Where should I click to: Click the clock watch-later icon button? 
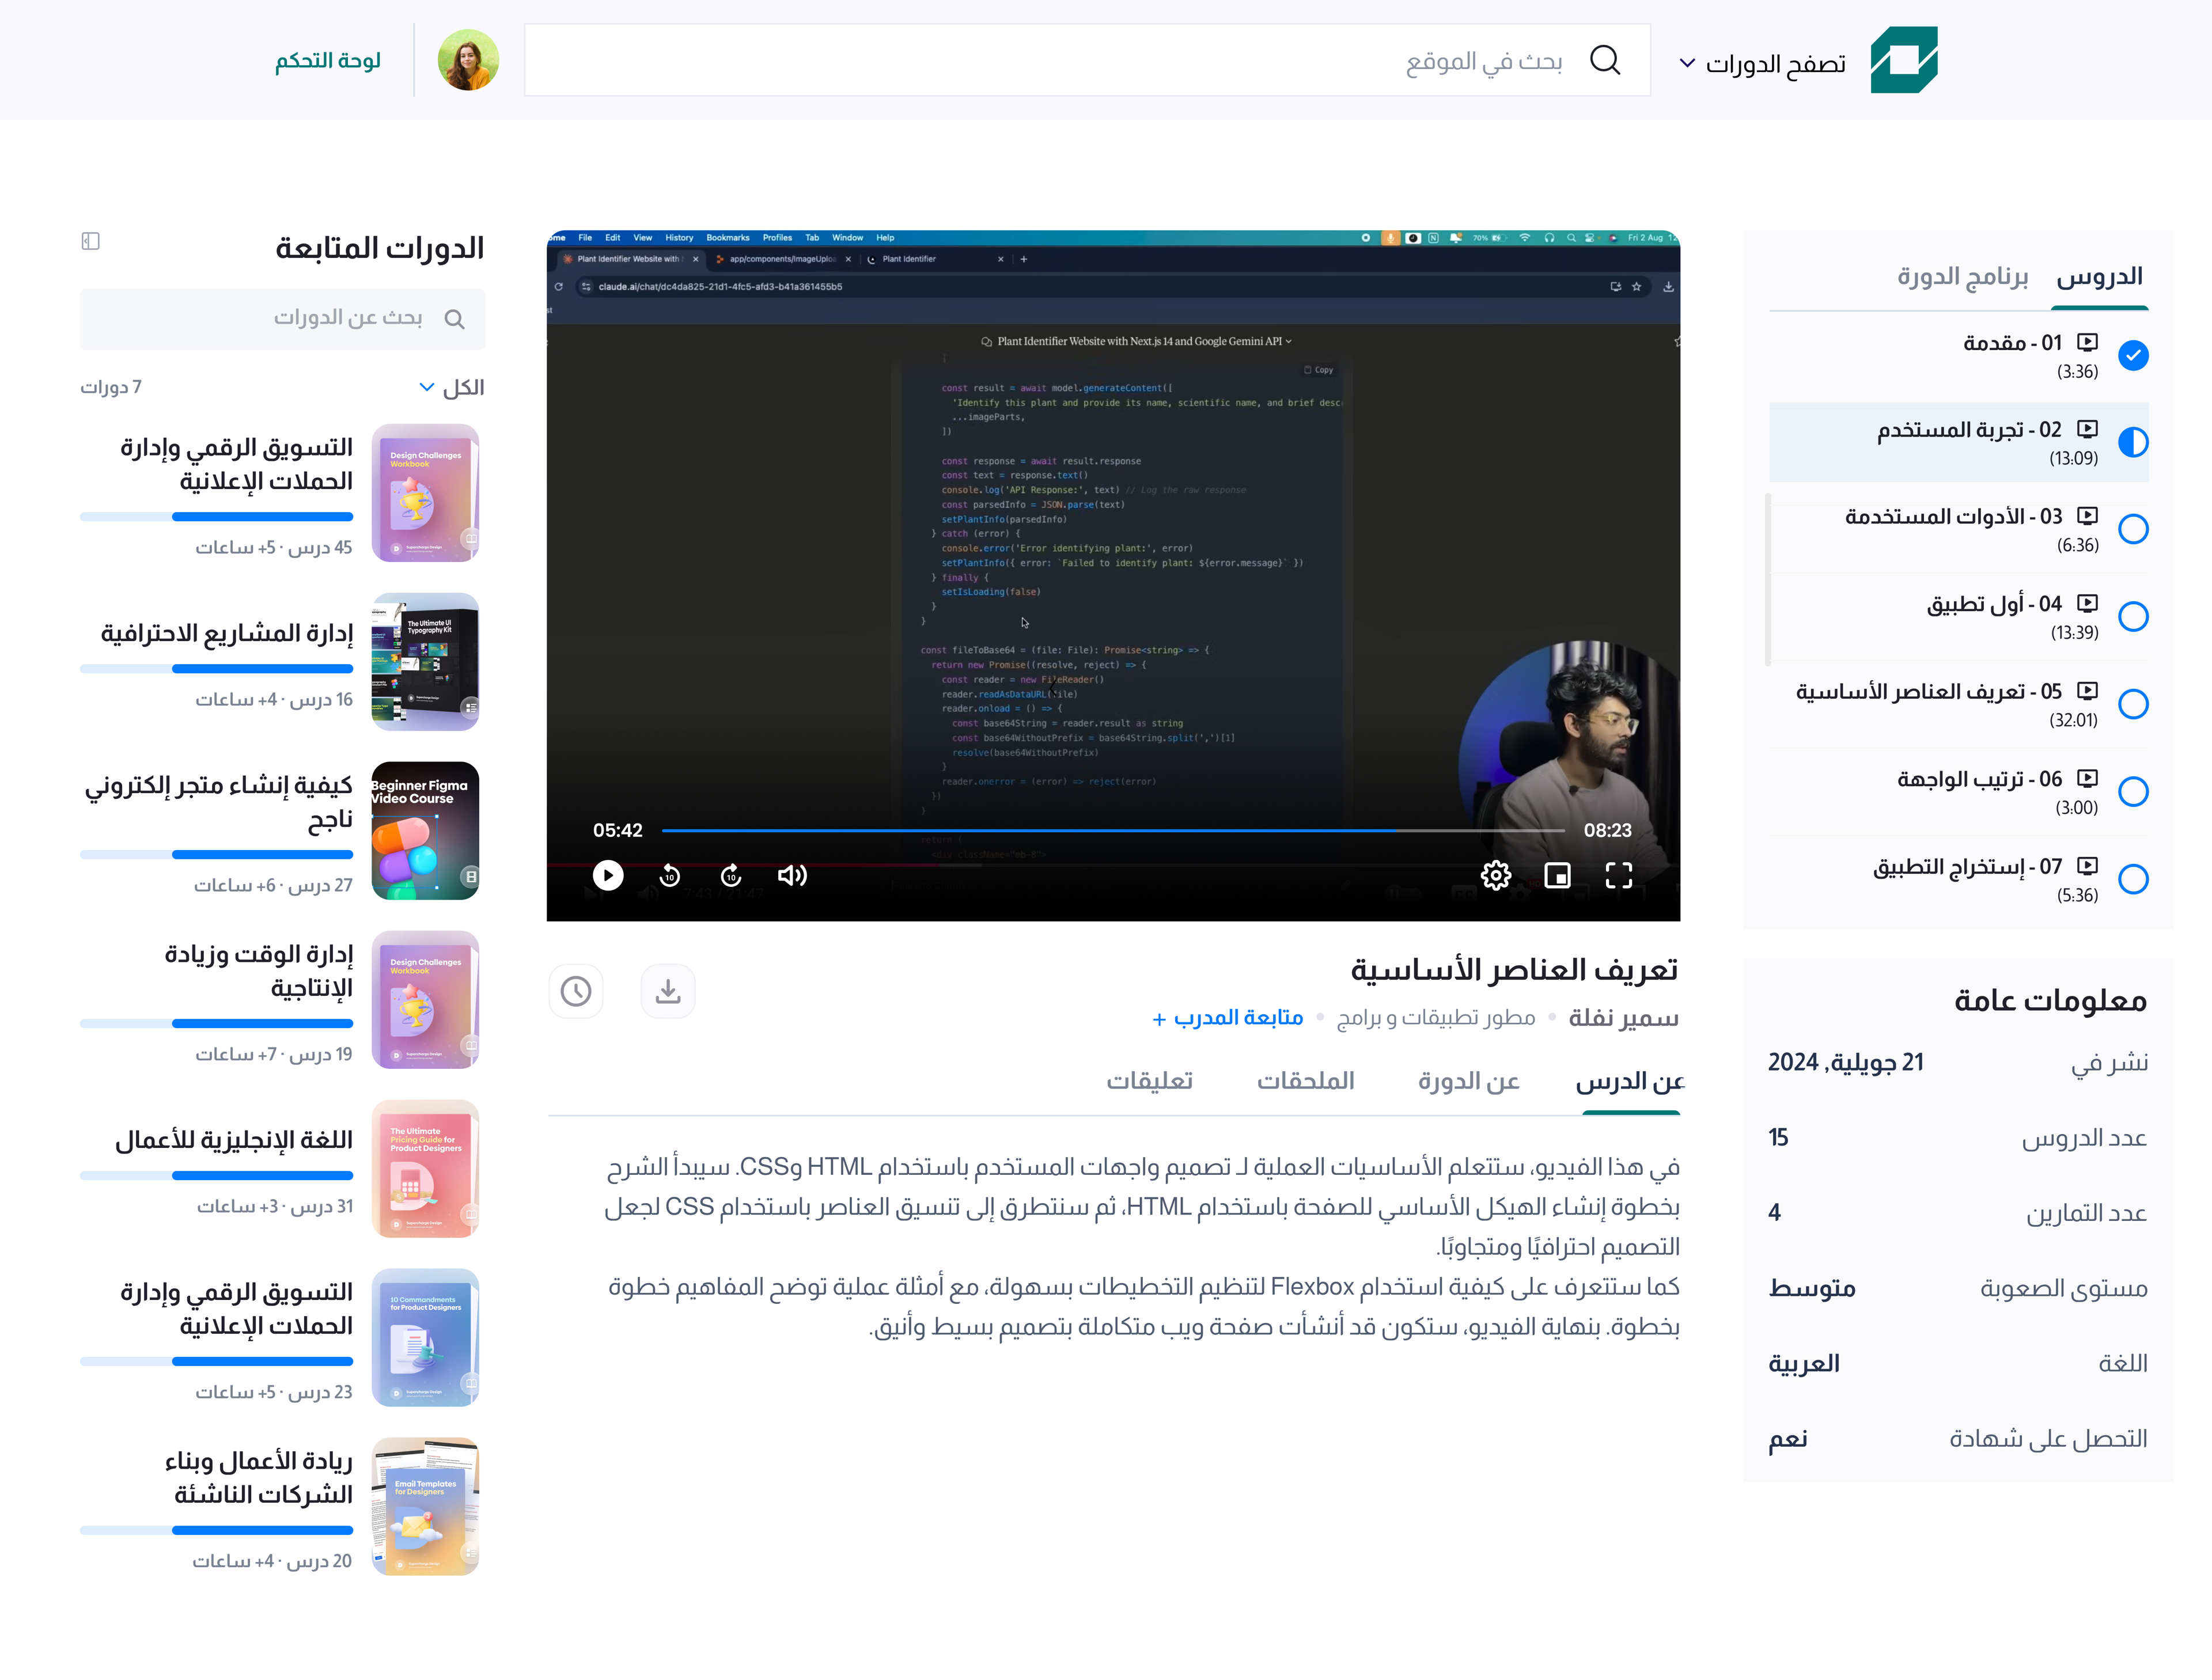(576, 991)
